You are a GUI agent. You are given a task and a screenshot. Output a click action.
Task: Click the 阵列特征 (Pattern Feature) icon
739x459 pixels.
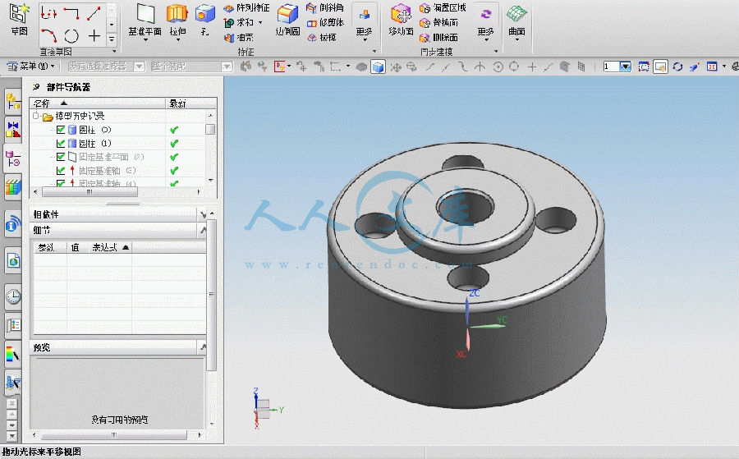coord(228,8)
